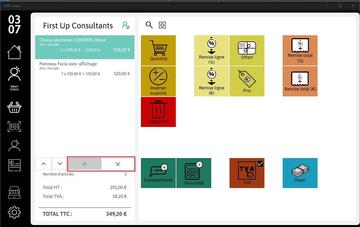This screenshot has width=360, height=227.
Task: Change the price with the Prix tag tile
Action: [247, 81]
